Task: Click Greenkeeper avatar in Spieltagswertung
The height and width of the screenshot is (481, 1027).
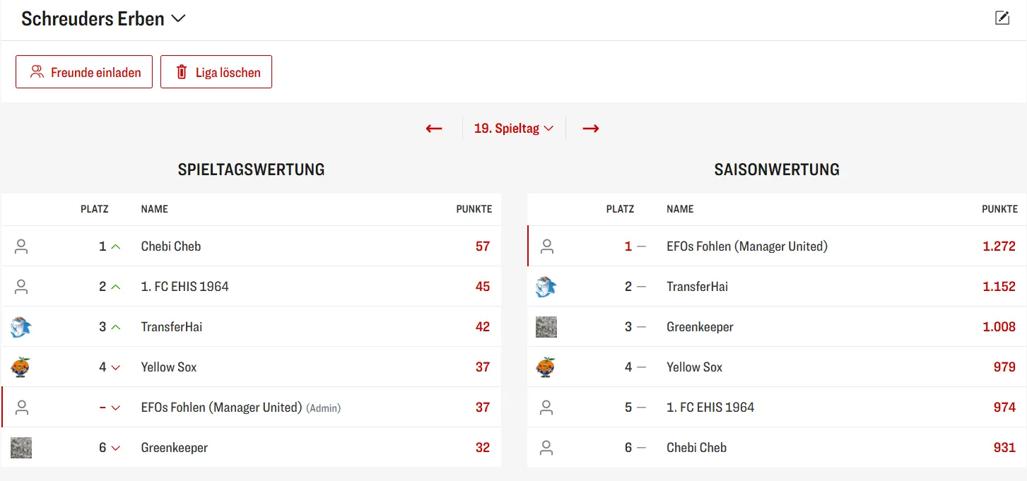Action: (x=21, y=448)
